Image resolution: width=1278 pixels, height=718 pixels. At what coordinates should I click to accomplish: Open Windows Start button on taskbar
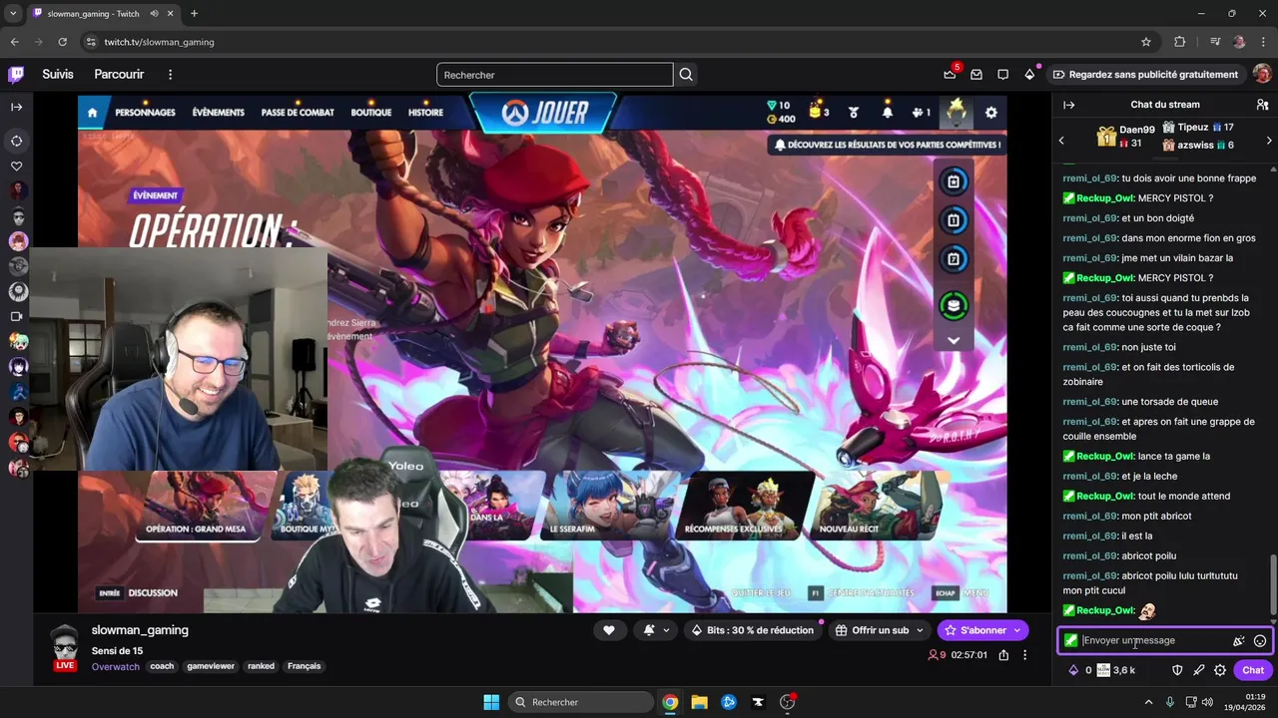pos(491,702)
